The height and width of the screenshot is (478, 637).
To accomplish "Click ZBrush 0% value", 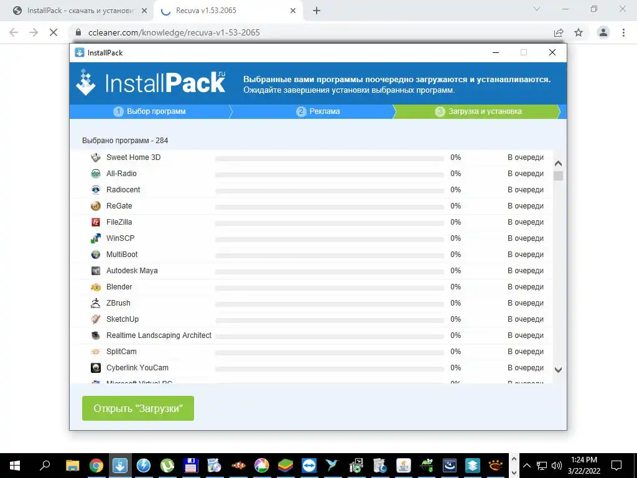I will 455,303.
